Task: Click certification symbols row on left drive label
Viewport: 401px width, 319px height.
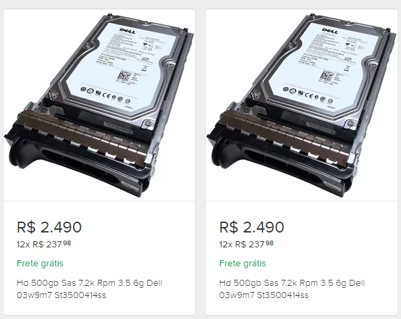Action: [x=105, y=95]
